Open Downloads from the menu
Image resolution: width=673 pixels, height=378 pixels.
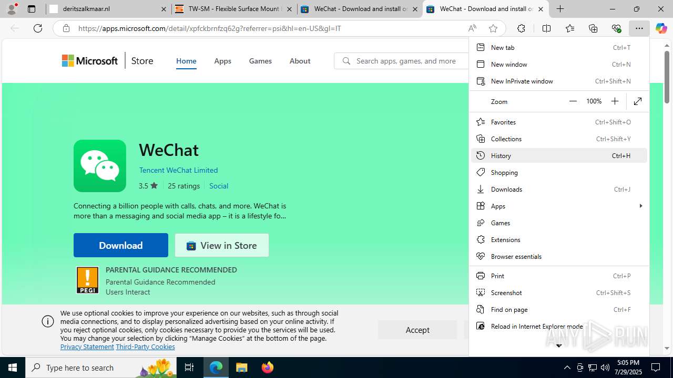coord(559,189)
